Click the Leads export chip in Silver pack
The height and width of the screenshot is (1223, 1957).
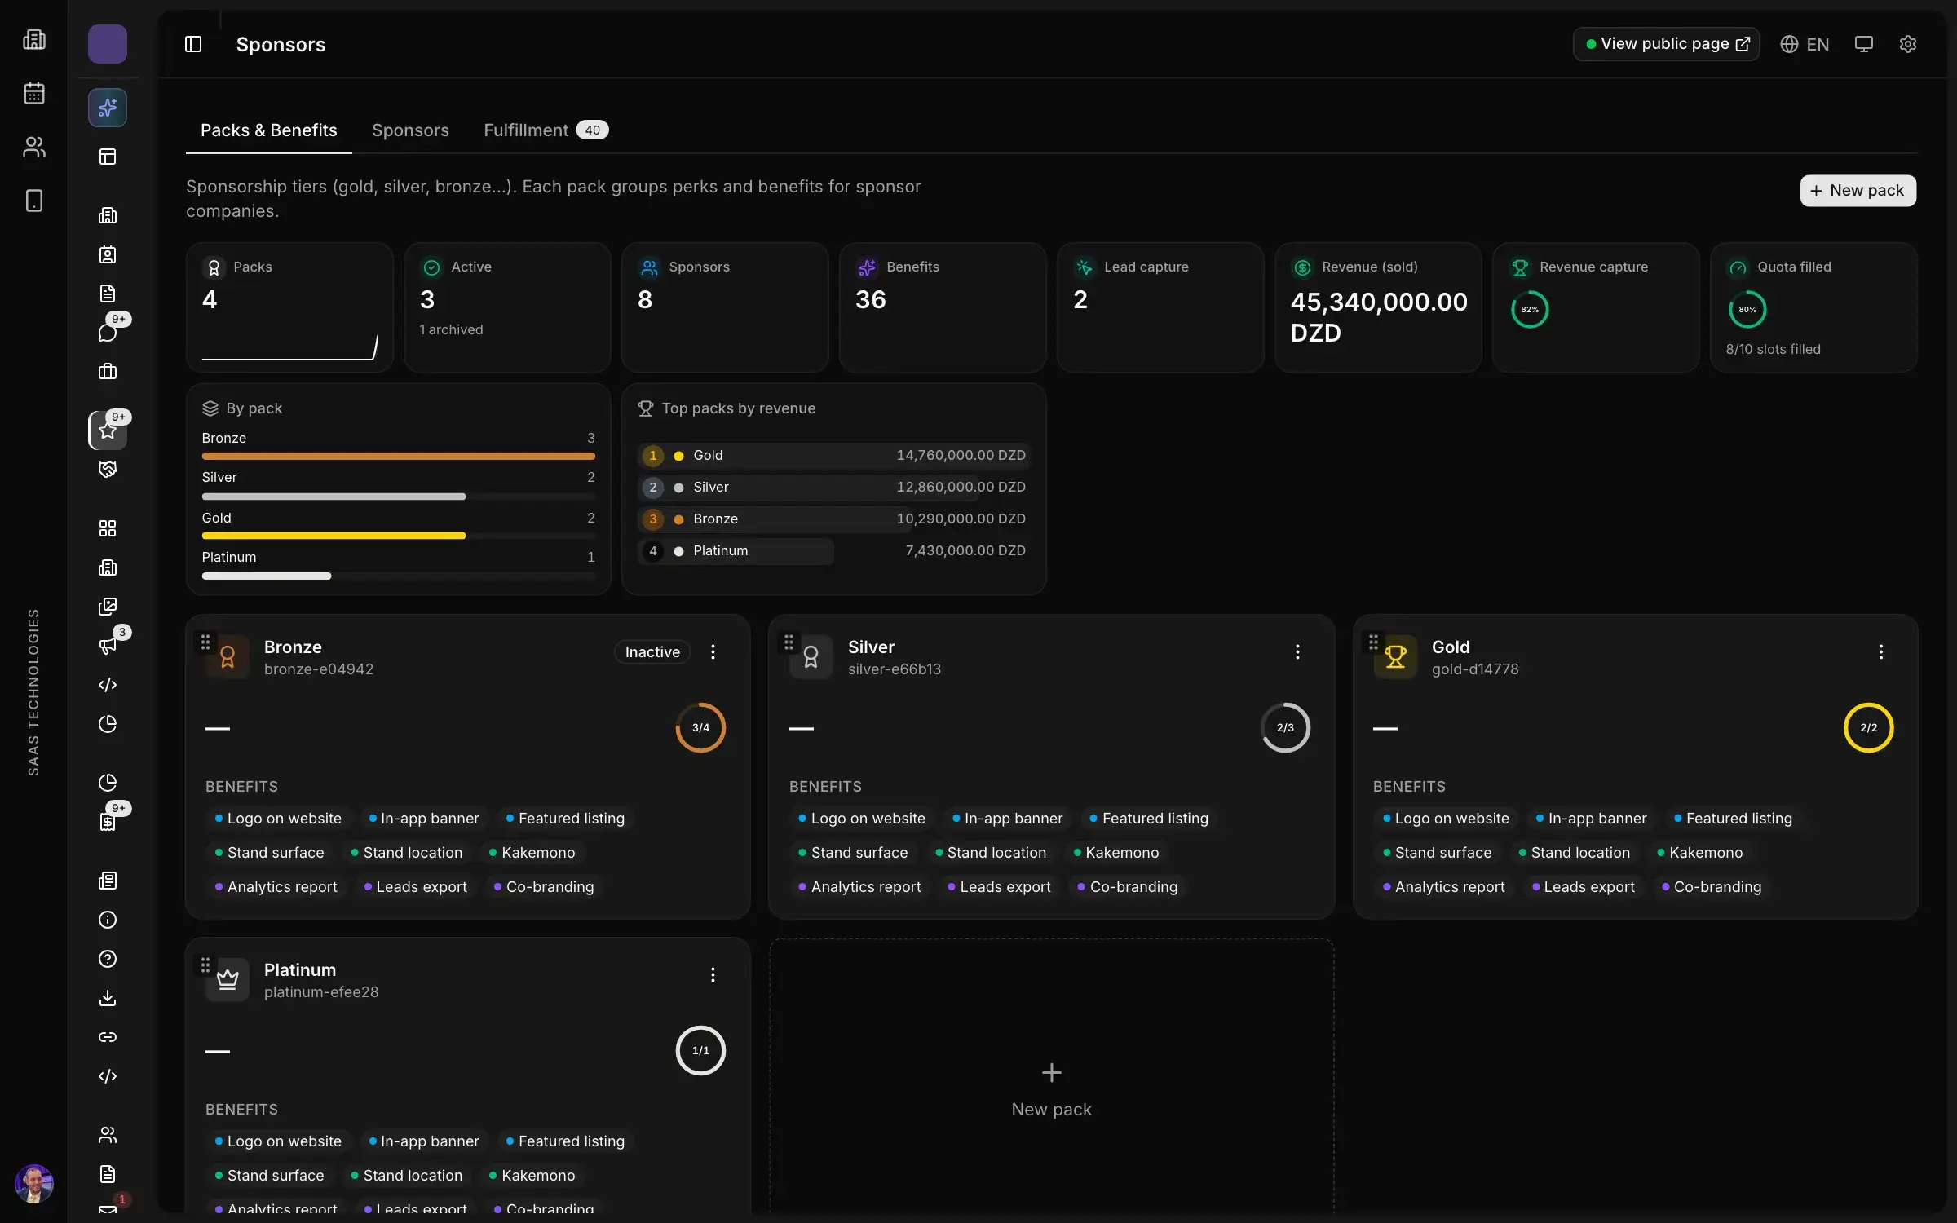(999, 886)
